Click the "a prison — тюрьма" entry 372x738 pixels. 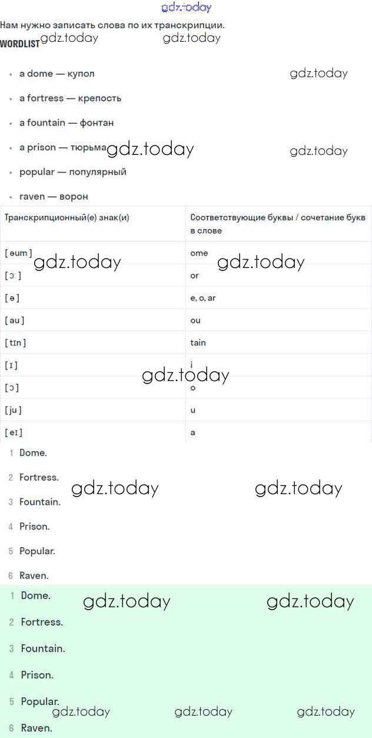[x=62, y=148]
